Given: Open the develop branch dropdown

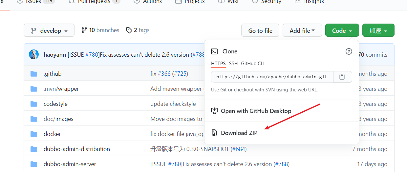Looking at the screenshot, I should pos(49,30).
